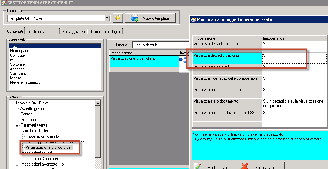Screen dimensions: 328x169
Task: Expand the Impostazioni avanzate sito node
Action: pyautogui.click(x=17, y=164)
